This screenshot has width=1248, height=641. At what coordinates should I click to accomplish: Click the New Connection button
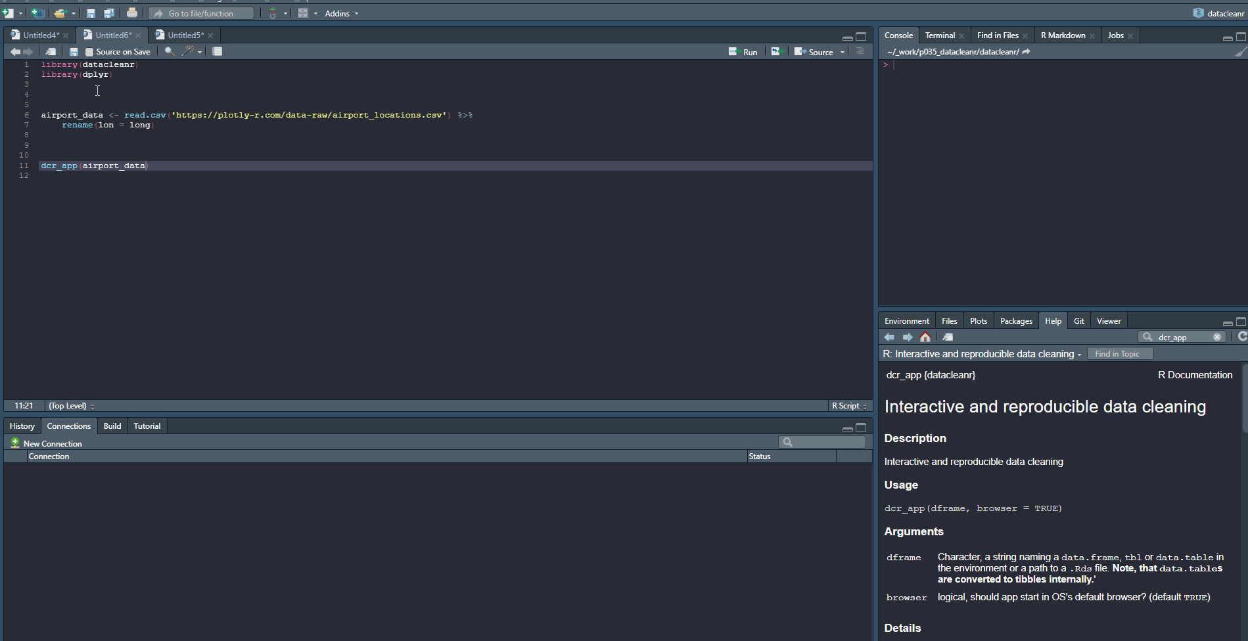46,443
